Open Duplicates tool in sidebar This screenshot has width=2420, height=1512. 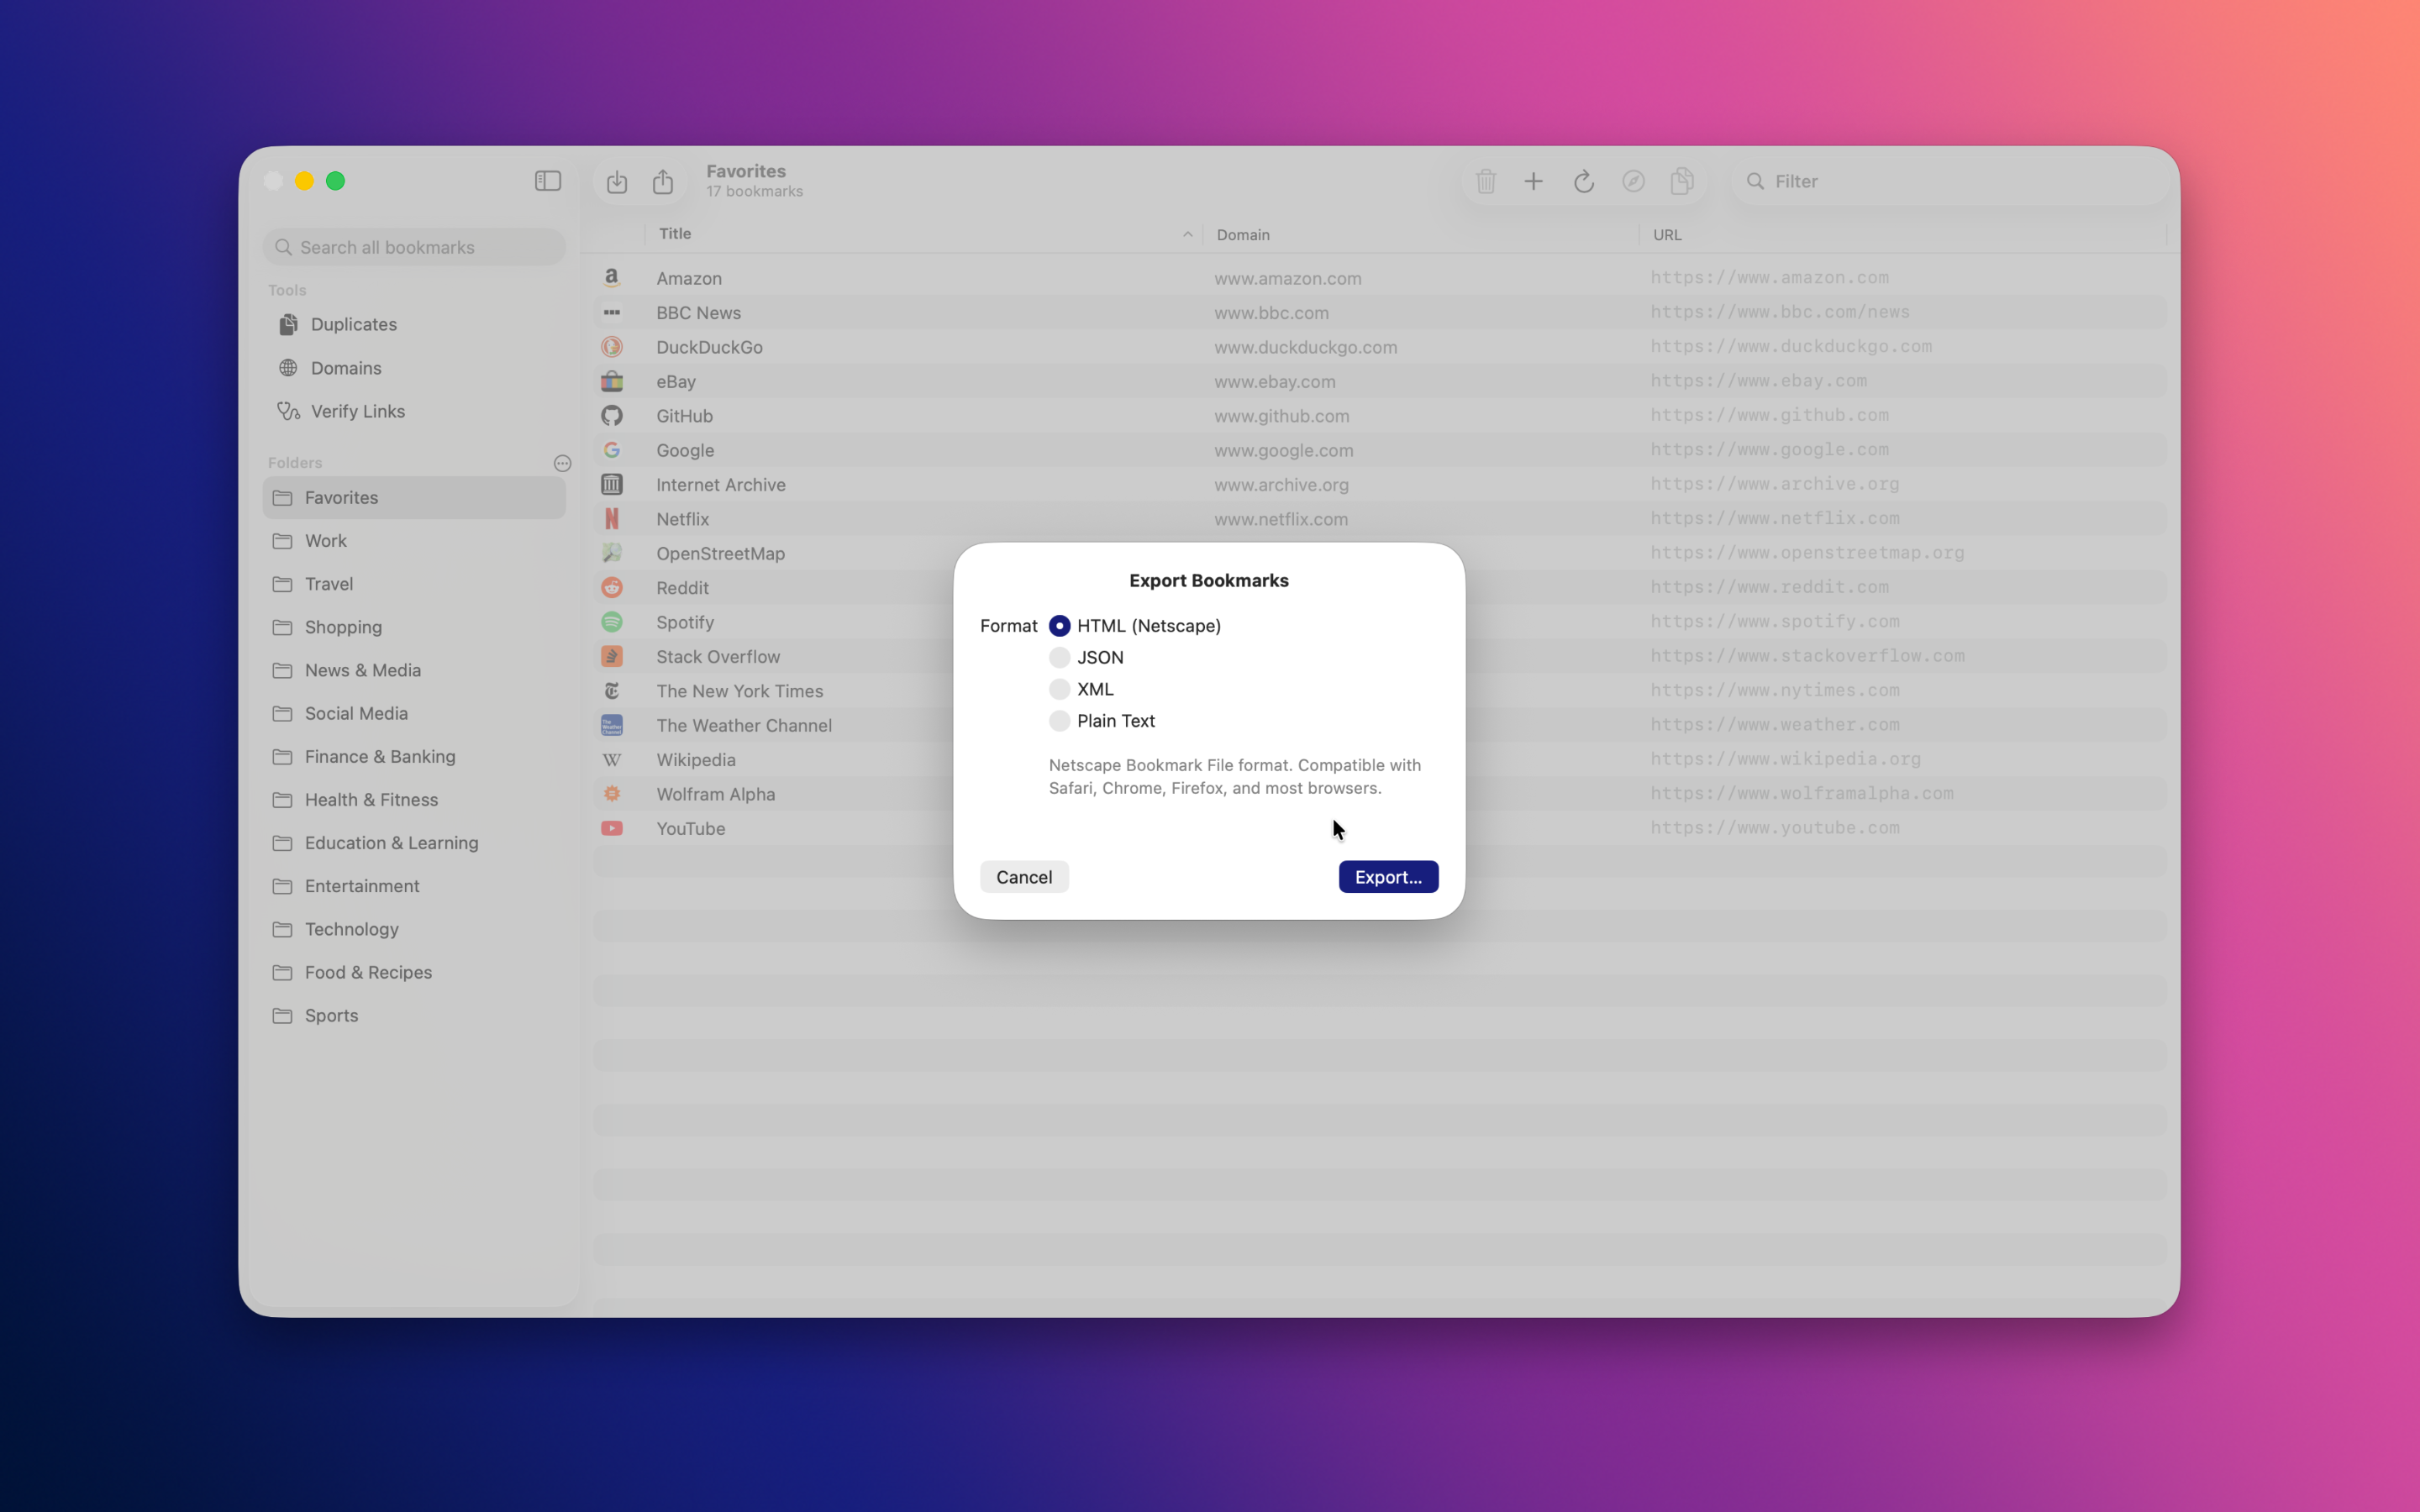414,324
